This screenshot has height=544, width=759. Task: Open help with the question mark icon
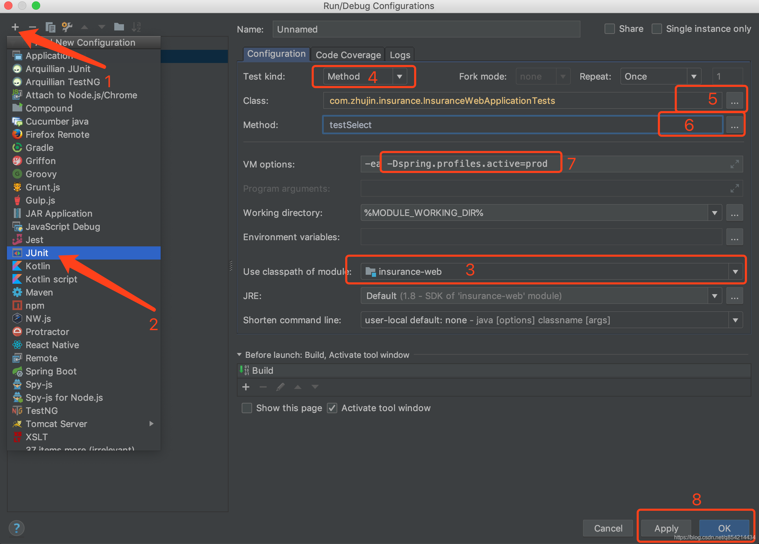(16, 528)
